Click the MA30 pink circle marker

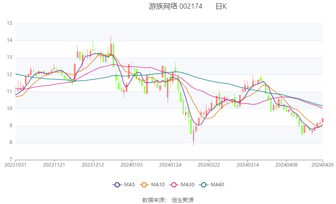[x=173, y=184]
